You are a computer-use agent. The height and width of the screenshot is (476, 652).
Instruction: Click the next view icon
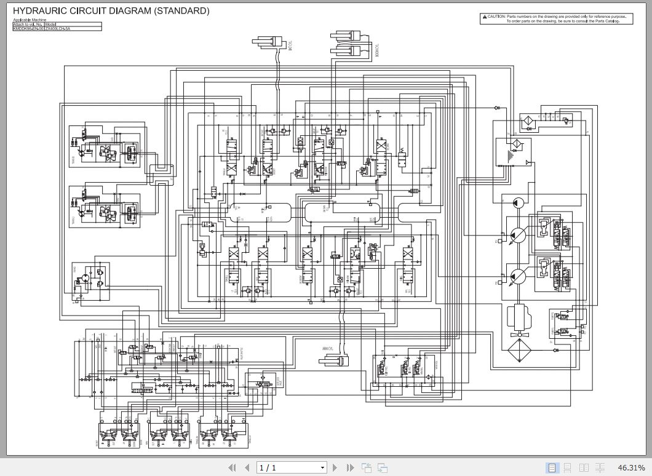[x=382, y=467]
